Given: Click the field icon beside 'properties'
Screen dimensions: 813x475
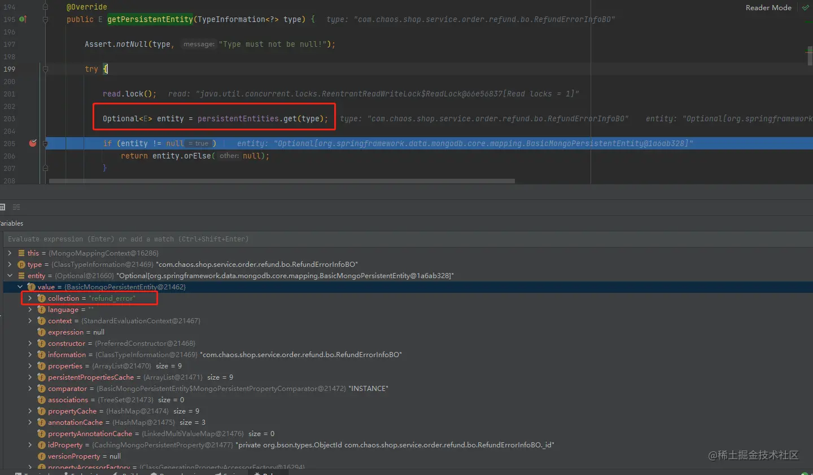Looking at the screenshot, I should click(41, 366).
